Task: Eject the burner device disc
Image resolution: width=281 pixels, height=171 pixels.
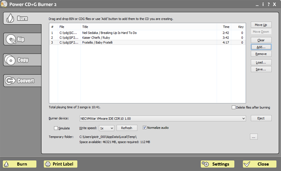Action: click(x=261, y=118)
